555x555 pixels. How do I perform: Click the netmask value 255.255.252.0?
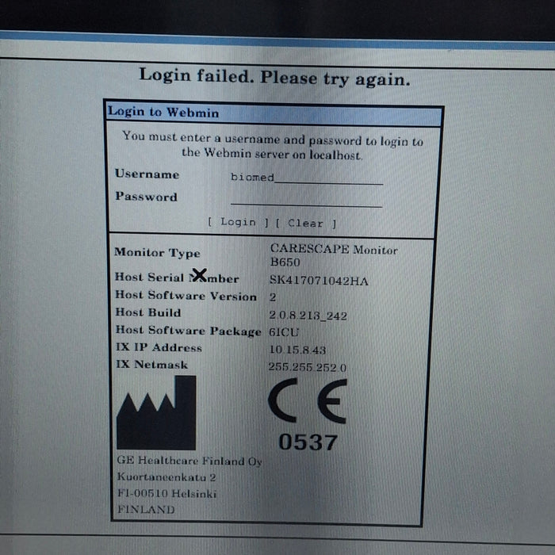click(x=308, y=367)
